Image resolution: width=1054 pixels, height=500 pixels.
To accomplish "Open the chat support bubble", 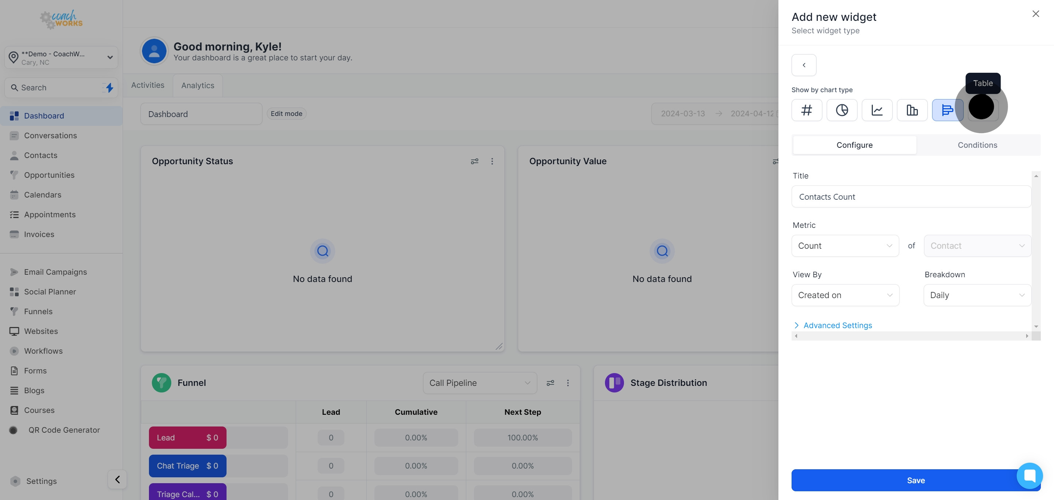I will (1029, 475).
